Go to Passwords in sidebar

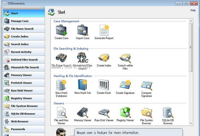pyautogui.click(x=24, y=129)
